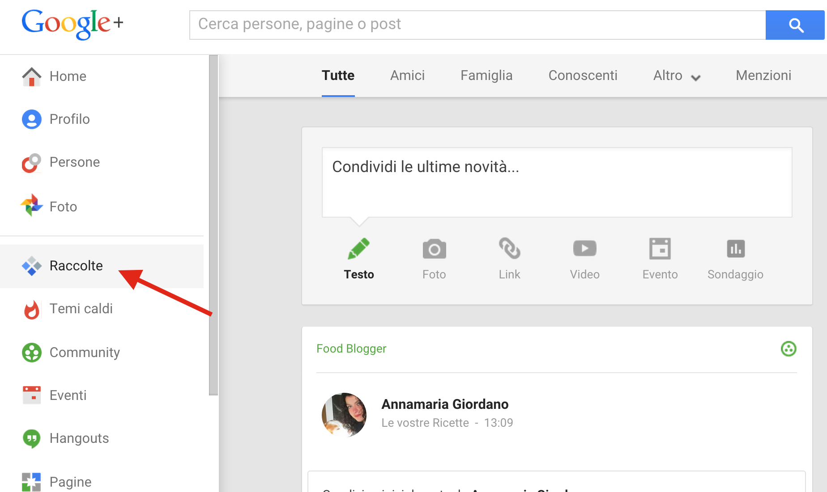
Task: Select the green Testo pencil icon
Action: (358, 248)
